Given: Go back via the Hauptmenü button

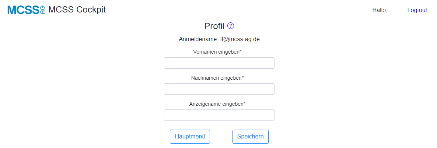Looking at the screenshot, I should click(190, 137).
